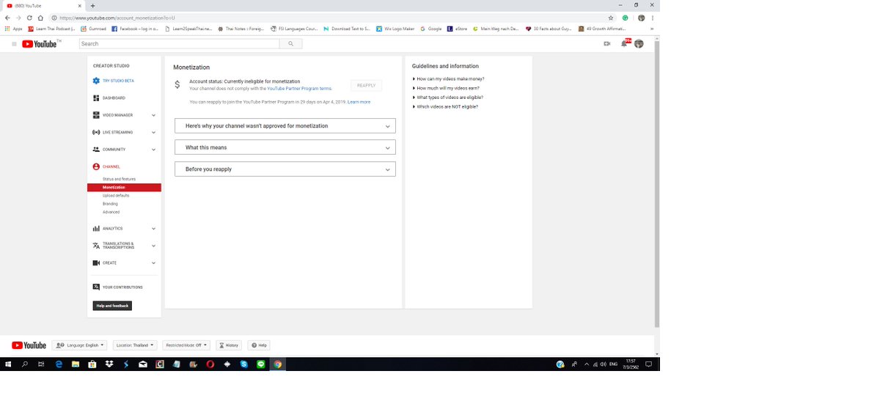Expand 'How can my videos make money?'

[449, 78]
